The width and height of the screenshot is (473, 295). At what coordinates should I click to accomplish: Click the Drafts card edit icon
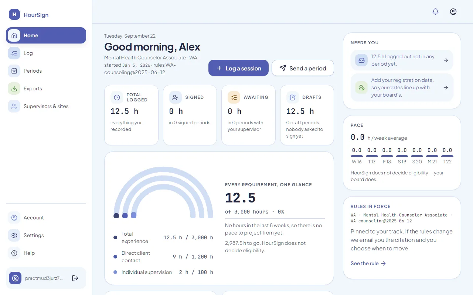point(293,97)
